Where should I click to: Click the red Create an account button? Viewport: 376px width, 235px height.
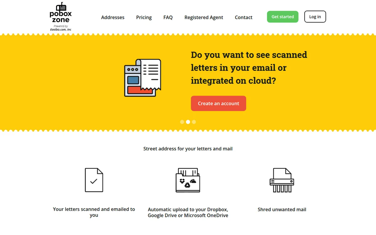218,103
